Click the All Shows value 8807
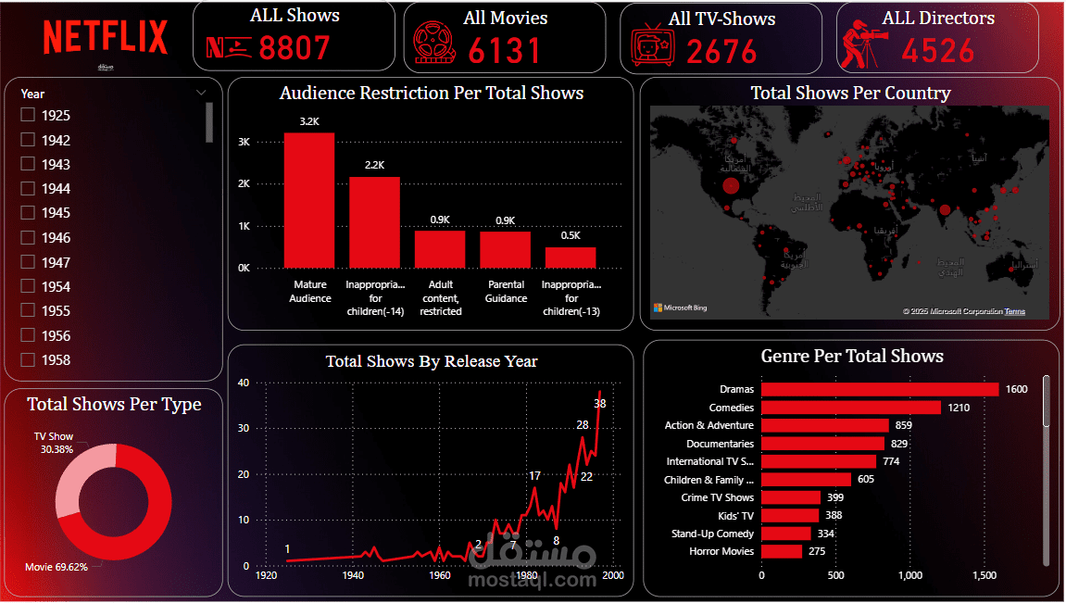The width and height of the screenshot is (1066, 603). [x=295, y=48]
